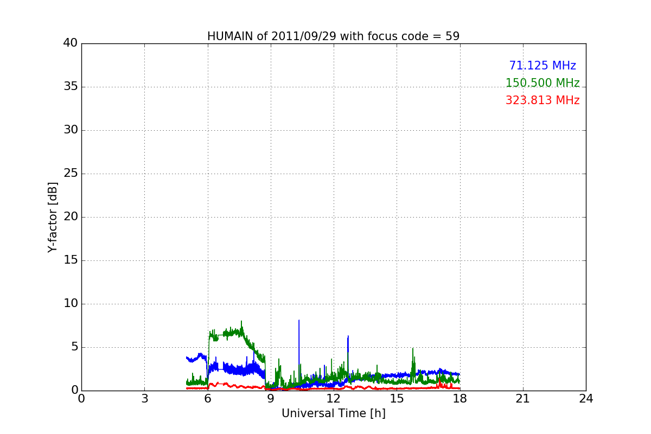651x434 pixels.
Task: Select the 323.813 MHz legend label
Action: [x=542, y=100]
